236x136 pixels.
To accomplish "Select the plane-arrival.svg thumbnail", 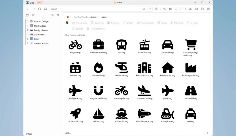I will [145, 90].
